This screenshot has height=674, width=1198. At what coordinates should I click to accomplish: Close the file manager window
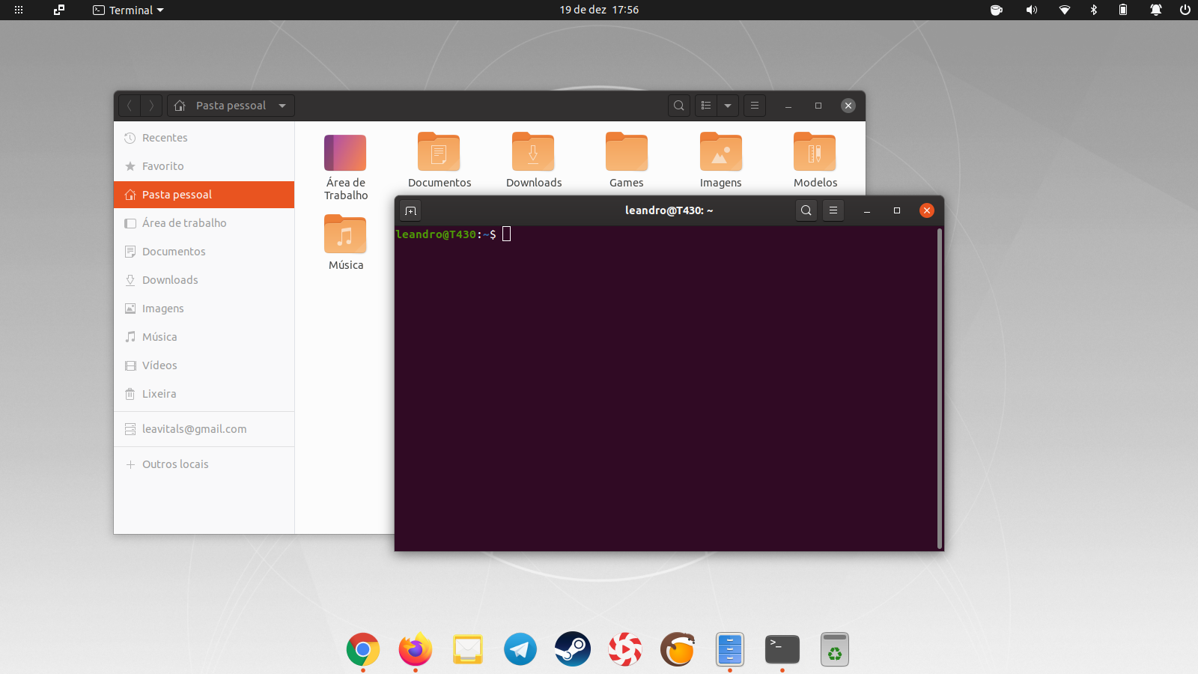pos(848,106)
